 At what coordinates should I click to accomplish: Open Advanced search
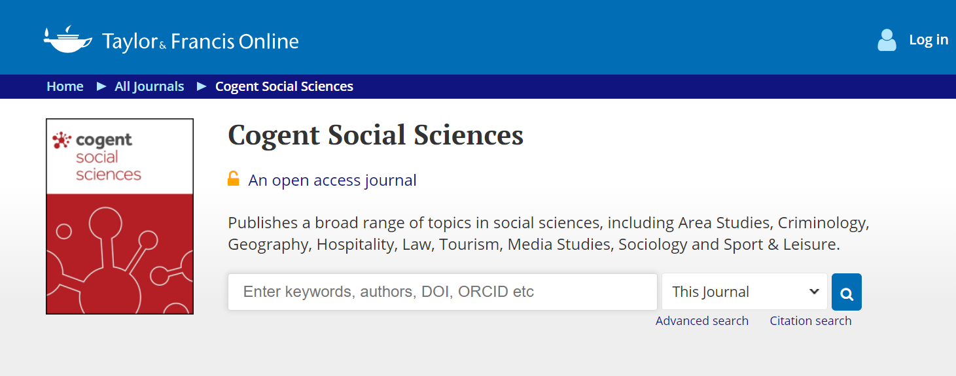[x=701, y=321]
